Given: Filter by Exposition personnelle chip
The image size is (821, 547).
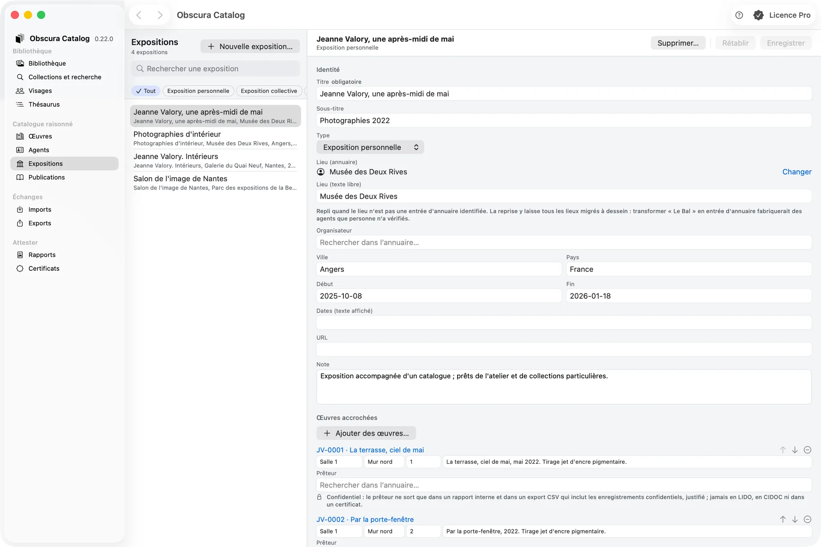Looking at the screenshot, I should (x=198, y=91).
